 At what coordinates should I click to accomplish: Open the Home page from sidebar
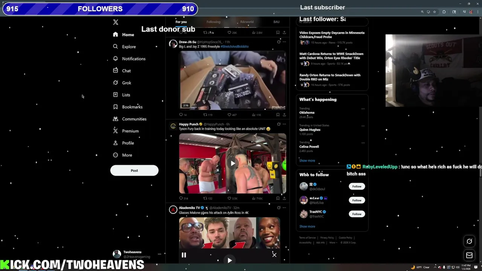pos(124,35)
